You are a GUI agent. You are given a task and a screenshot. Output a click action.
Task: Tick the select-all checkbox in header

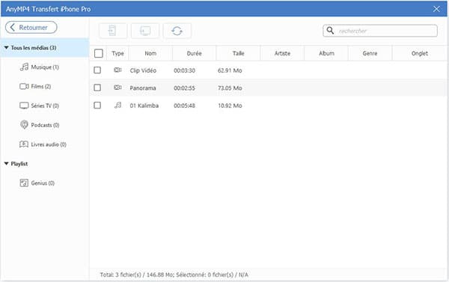click(99, 53)
